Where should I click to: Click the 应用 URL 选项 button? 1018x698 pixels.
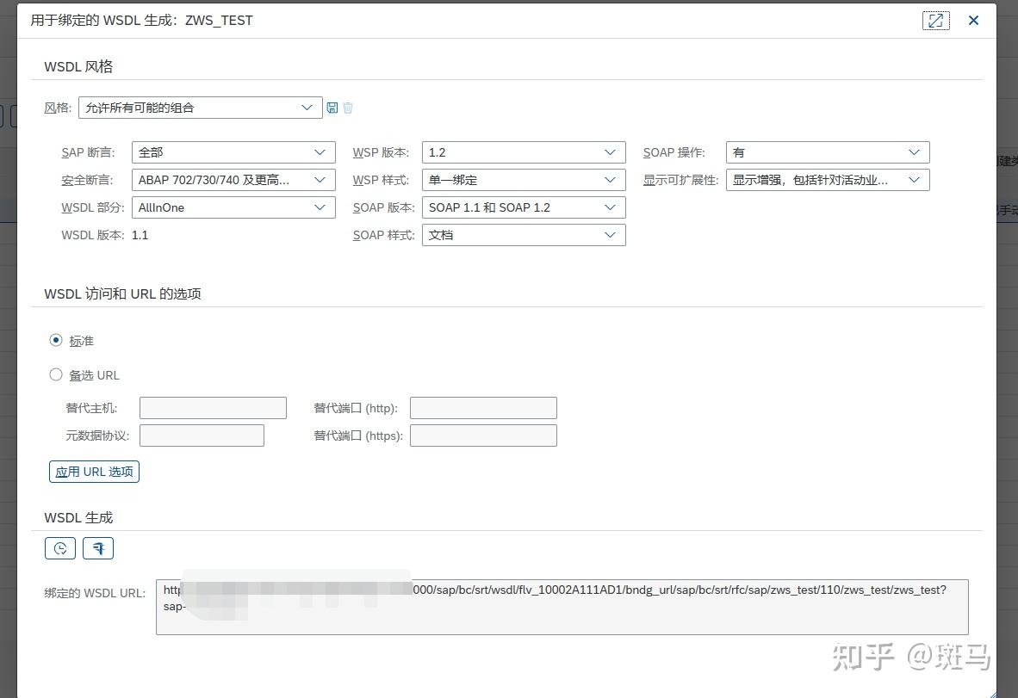coord(93,471)
